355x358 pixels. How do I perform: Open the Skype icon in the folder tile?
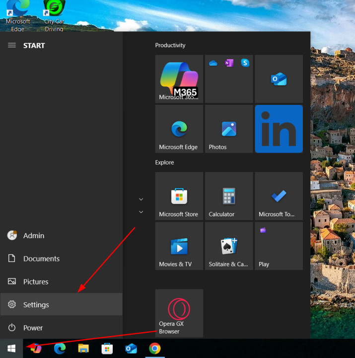pos(245,63)
